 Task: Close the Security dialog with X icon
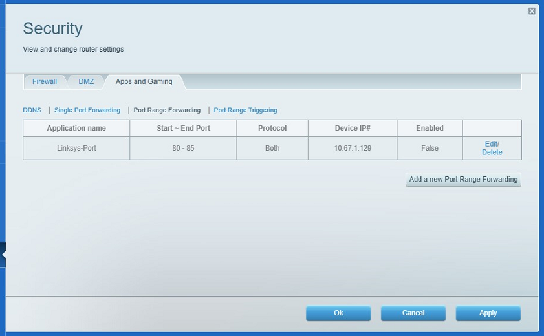532,11
